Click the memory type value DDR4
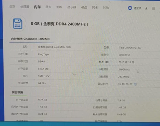160x126 pixels. coord(41,62)
